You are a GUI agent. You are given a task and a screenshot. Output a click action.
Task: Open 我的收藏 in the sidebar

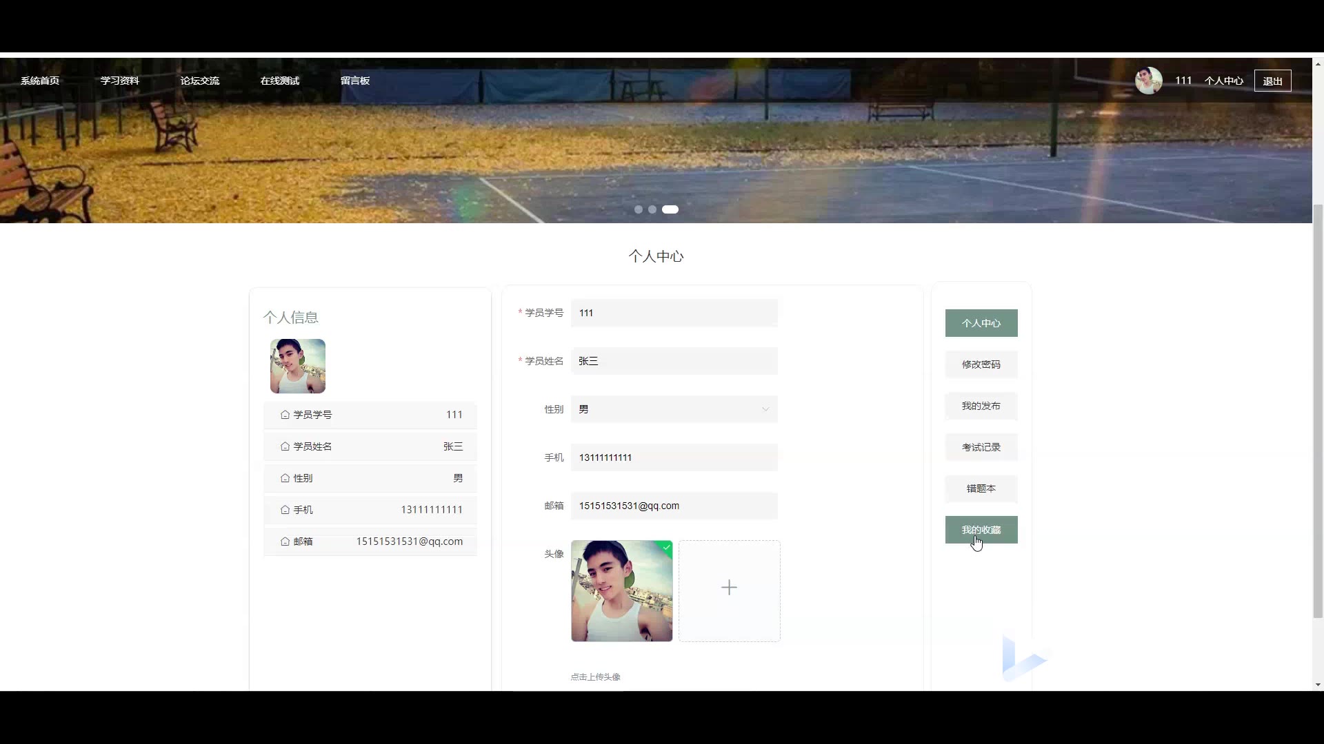click(x=981, y=530)
